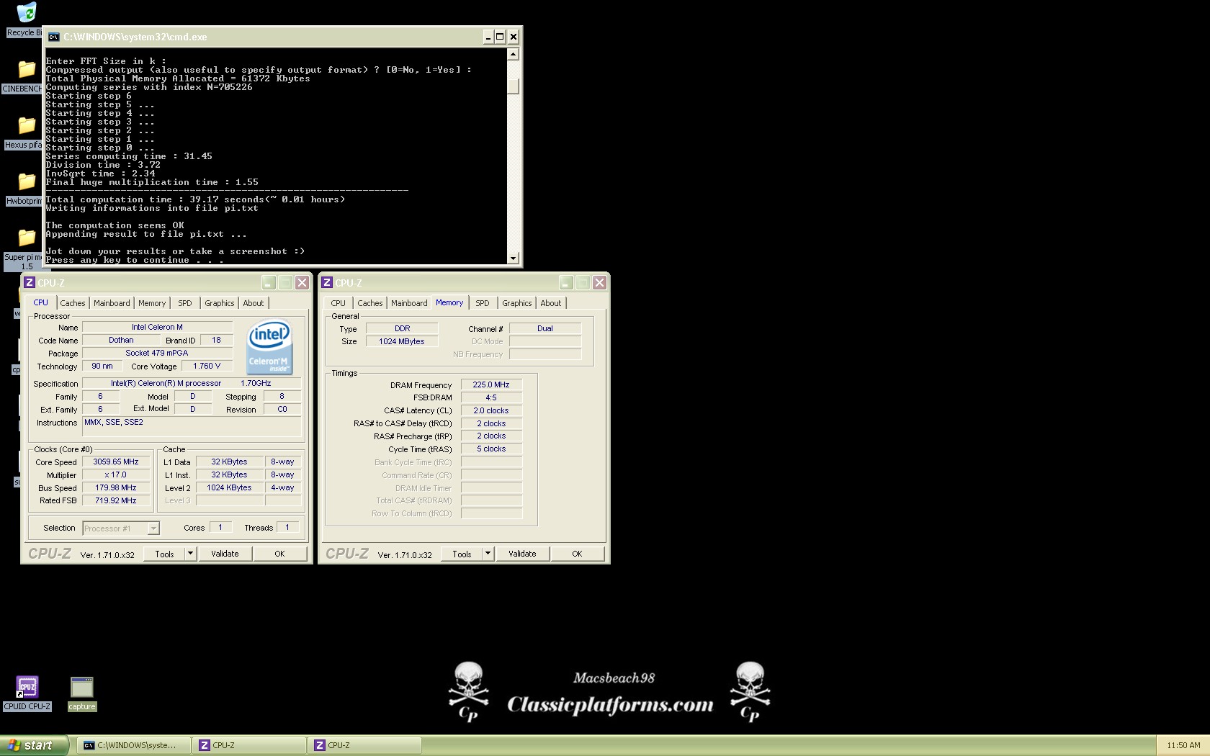The width and height of the screenshot is (1210, 756).
Task: Click memory Size value 1024 MBytes
Action: pos(402,341)
